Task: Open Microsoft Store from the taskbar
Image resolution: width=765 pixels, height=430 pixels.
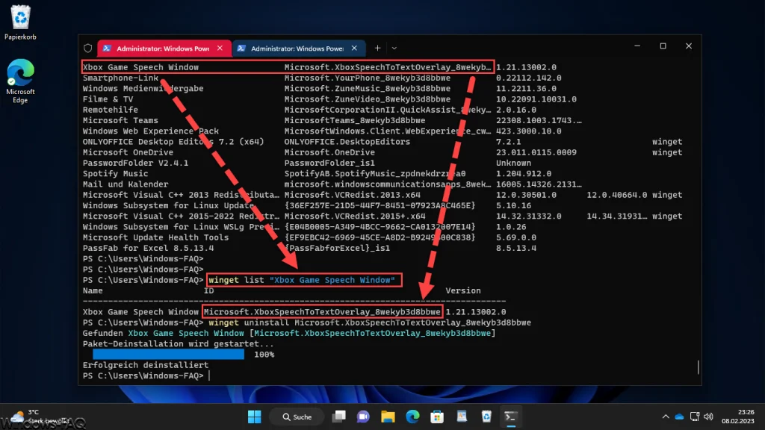Action: click(x=437, y=417)
